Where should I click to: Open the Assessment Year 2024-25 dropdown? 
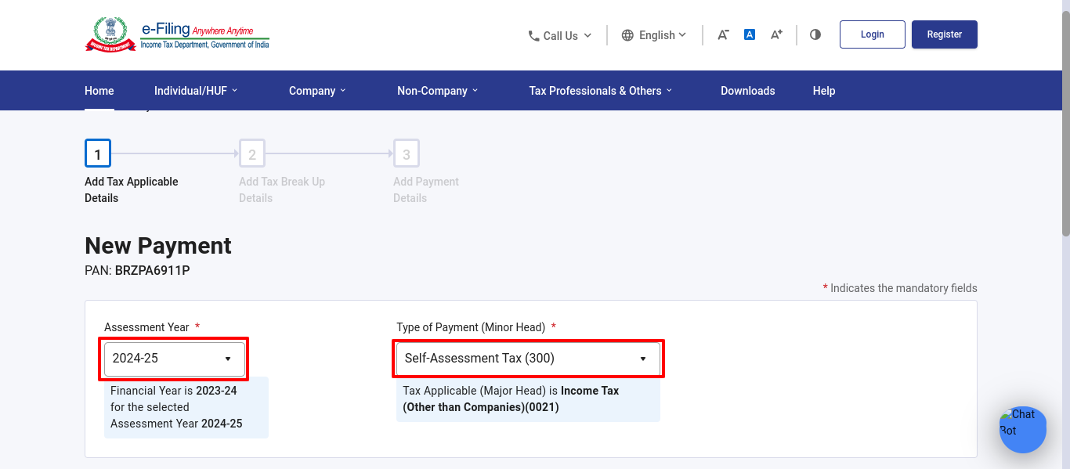point(175,359)
